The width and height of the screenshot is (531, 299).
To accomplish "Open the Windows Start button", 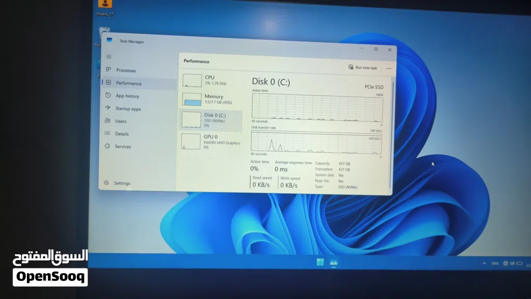I will pos(320,262).
